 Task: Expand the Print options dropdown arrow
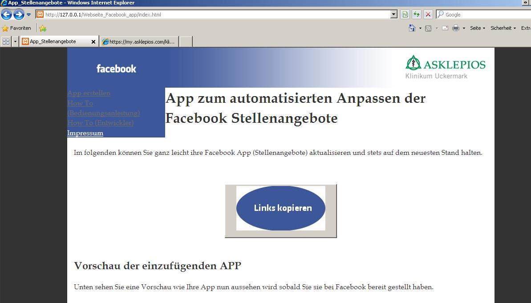coord(464,28)
